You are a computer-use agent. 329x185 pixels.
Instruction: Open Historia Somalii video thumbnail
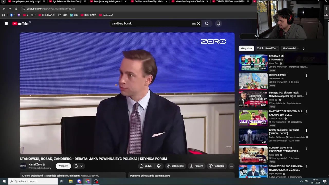[x=253, y=81]
